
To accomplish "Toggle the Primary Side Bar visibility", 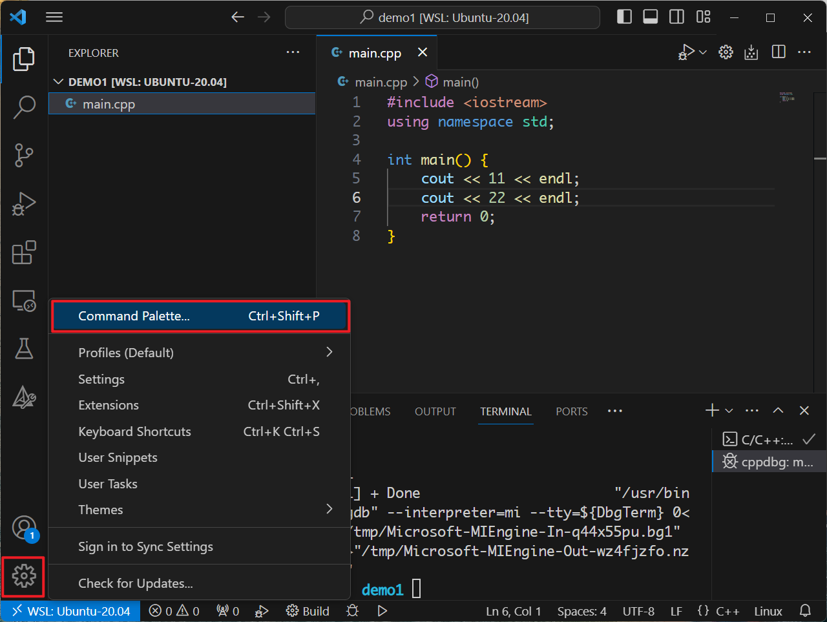I will click(x=624, y=17).
